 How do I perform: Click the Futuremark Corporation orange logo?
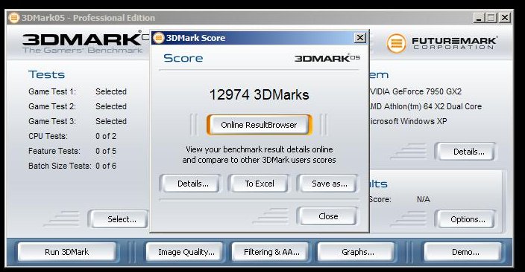(397, 43)
